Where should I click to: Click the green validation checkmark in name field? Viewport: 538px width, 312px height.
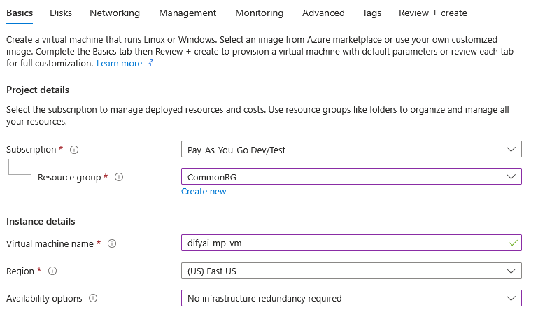513,243
